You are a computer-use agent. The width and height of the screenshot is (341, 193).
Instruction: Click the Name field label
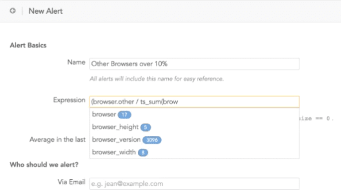point(76,62)
